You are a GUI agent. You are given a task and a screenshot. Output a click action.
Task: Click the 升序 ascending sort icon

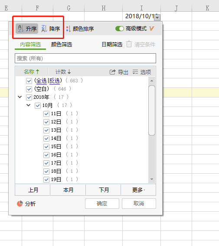[x=21, y=29]
